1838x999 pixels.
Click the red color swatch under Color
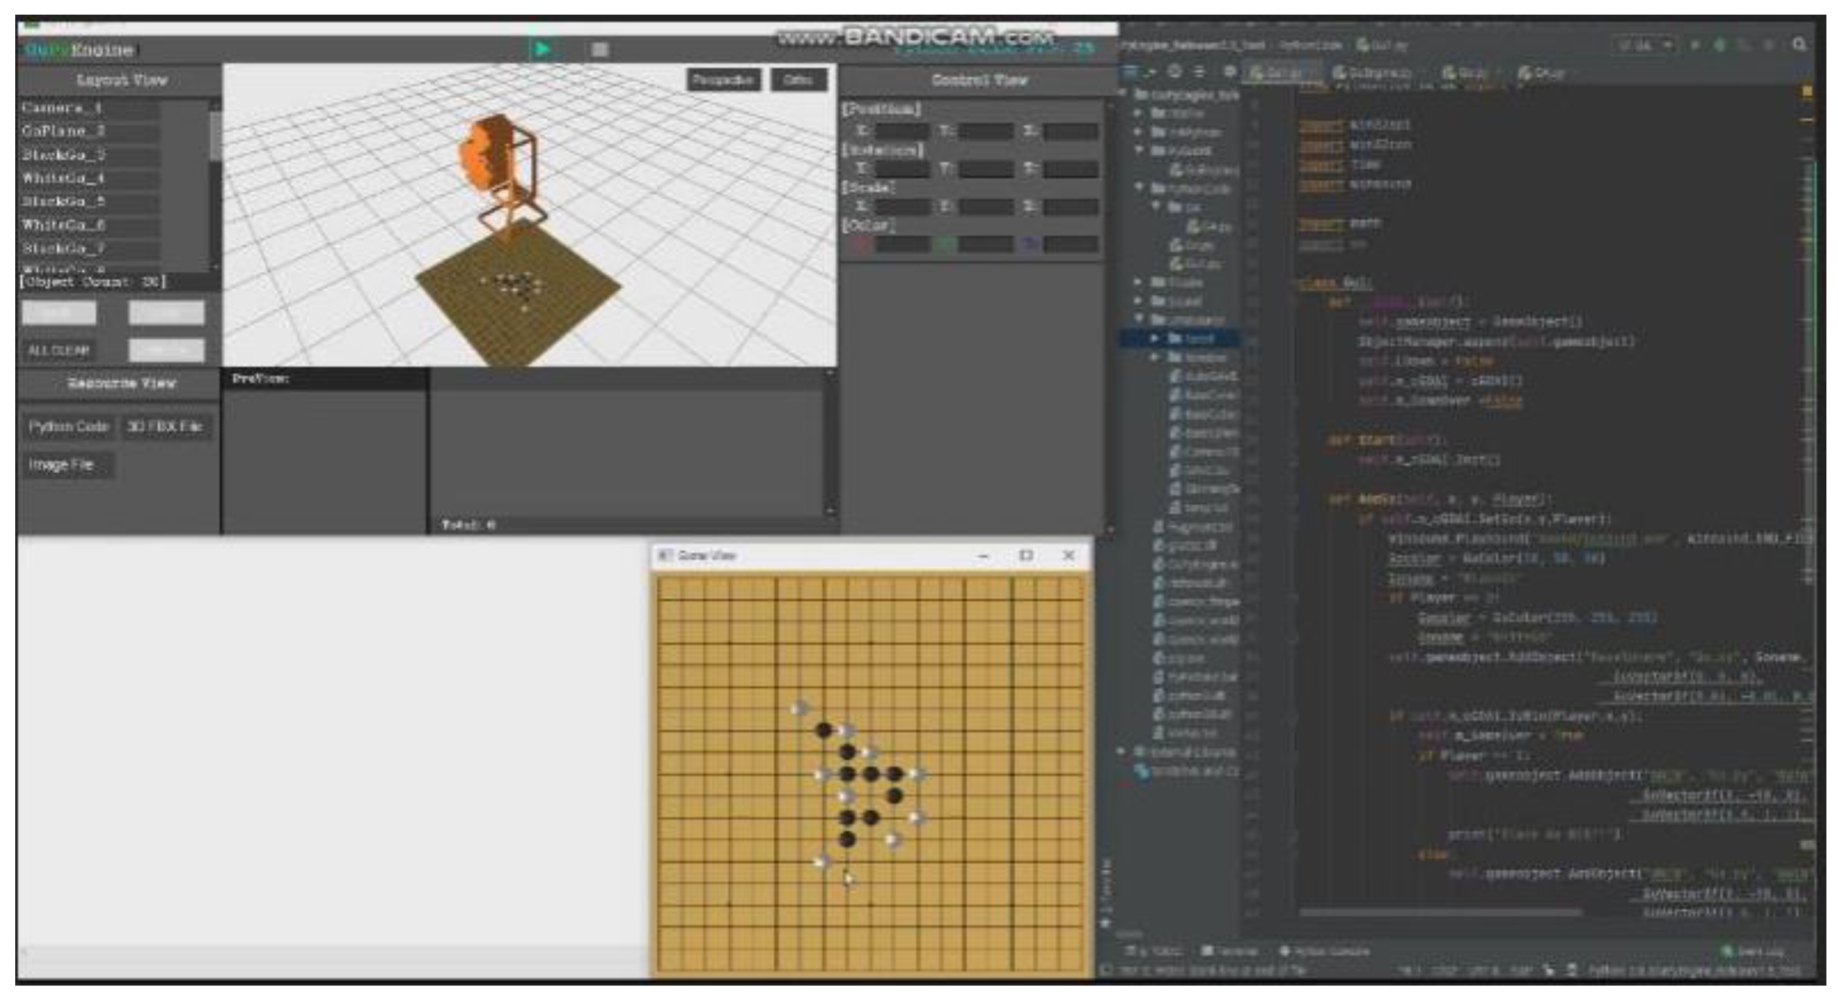861,245
